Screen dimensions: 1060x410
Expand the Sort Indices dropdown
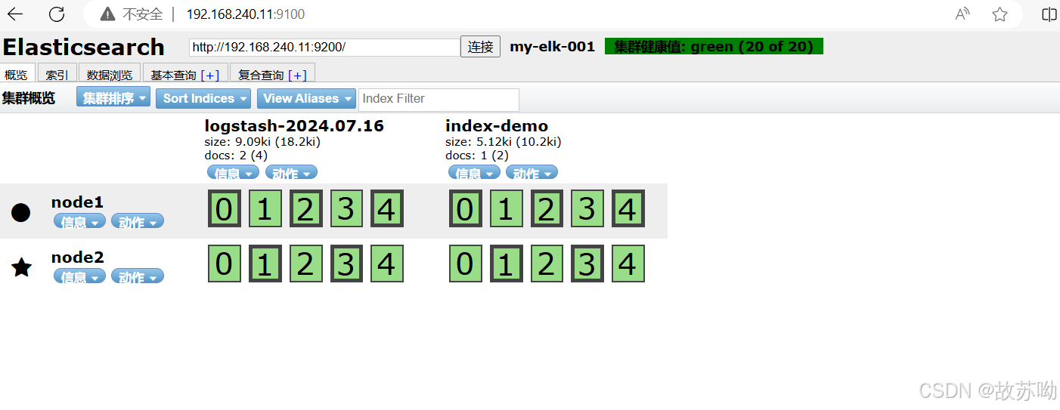(x=203, y=98)
